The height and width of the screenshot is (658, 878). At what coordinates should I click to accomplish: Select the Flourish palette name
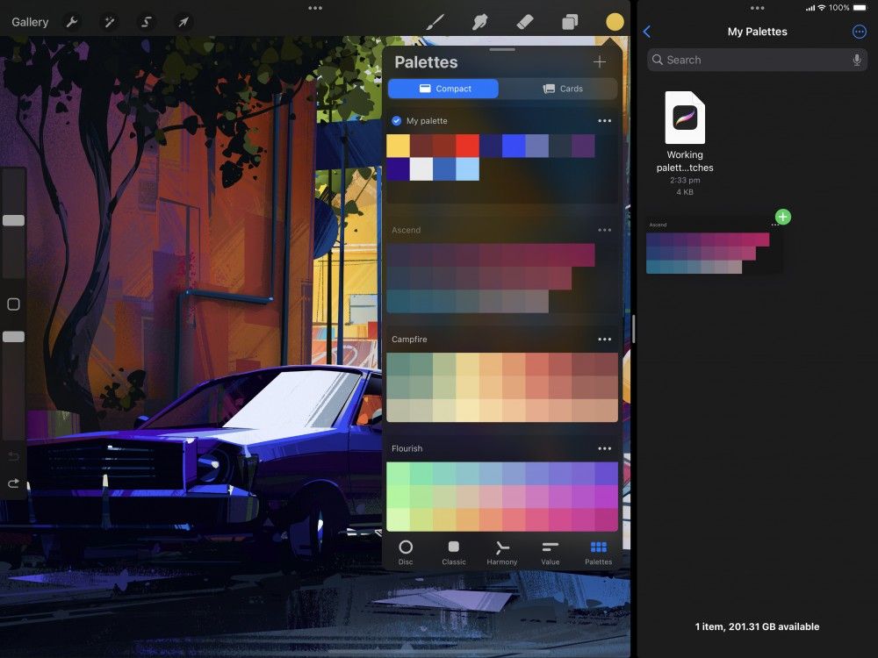(407, 448)
